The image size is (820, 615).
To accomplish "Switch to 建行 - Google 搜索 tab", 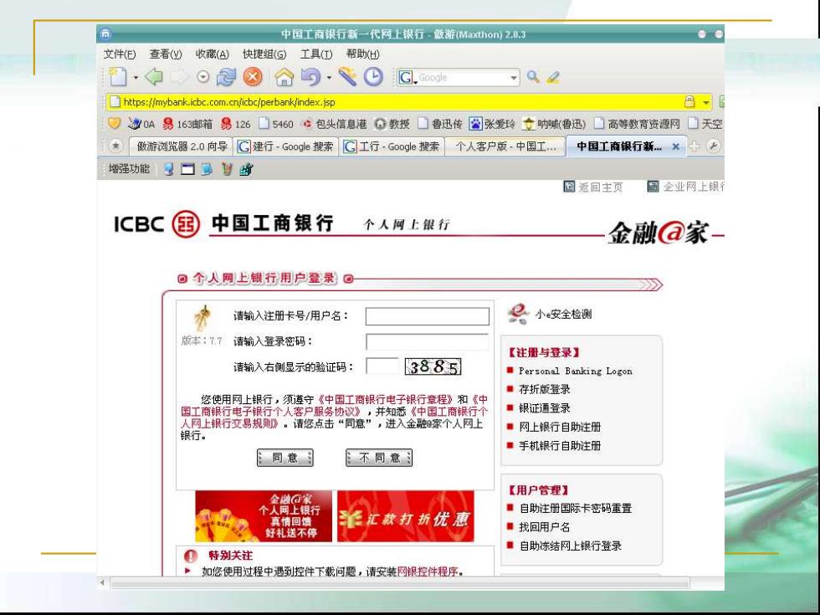I will click(285, 146).
